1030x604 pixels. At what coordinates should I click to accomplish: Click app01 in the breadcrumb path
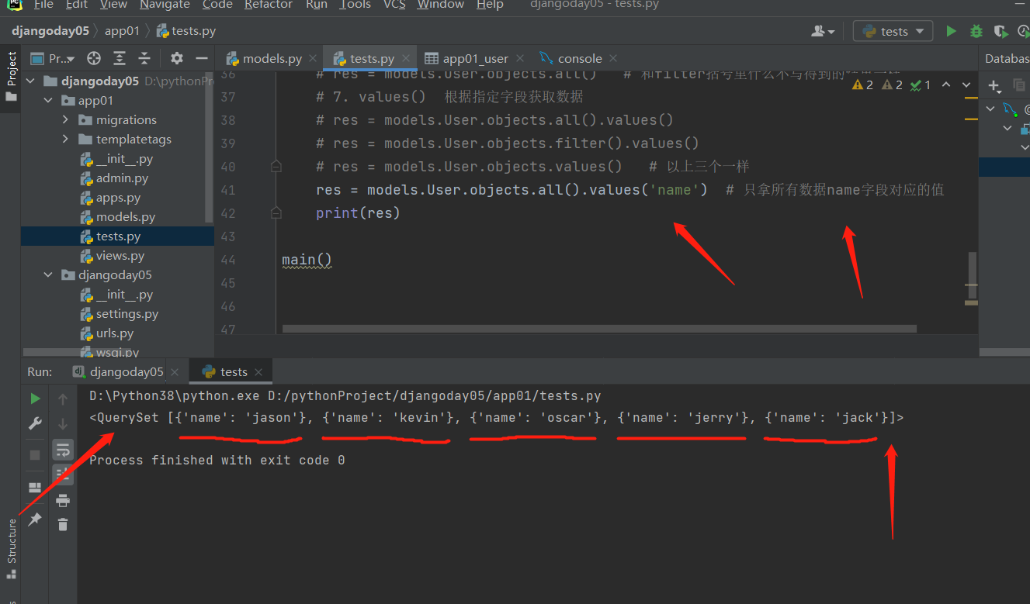coord(123,32)
